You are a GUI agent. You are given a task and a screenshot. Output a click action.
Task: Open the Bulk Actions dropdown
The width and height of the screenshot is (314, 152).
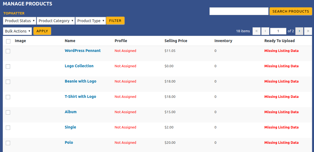click(x=18, y=31)
